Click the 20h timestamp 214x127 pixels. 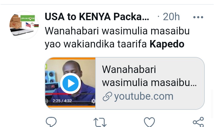171,17
